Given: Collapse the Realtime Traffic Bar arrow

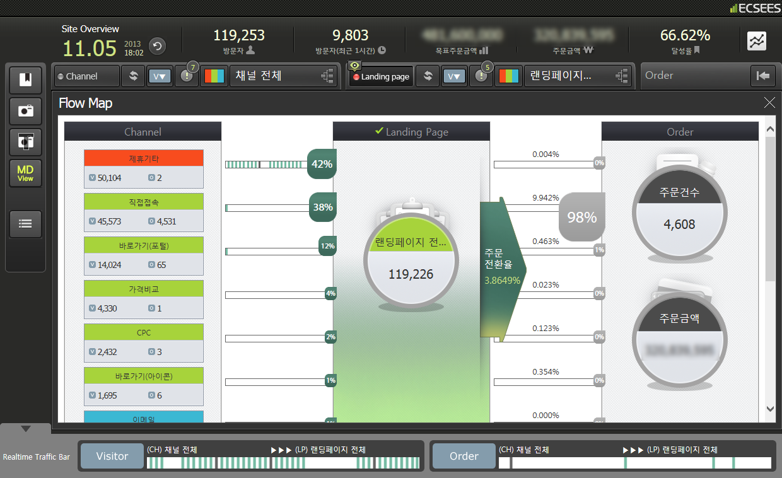Looking at the screenshot, I should point(26,429).
